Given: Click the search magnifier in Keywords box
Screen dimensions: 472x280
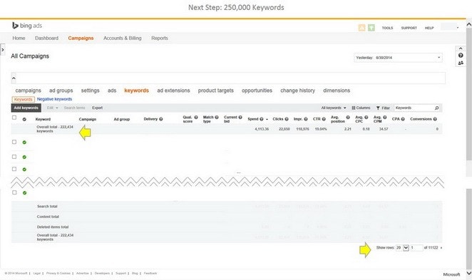Looking at the screenshot, I should click(437, 108).
